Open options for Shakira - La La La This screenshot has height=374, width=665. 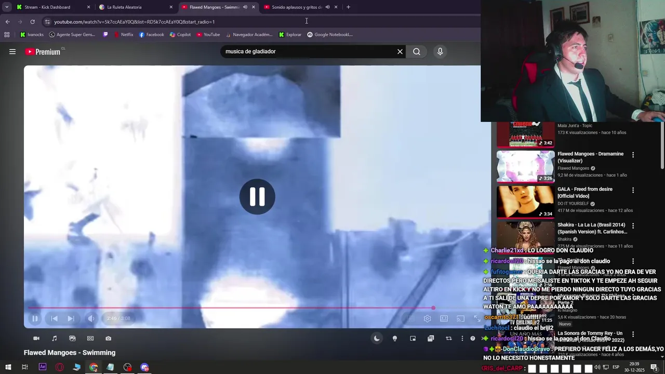[x=633, y=226]
